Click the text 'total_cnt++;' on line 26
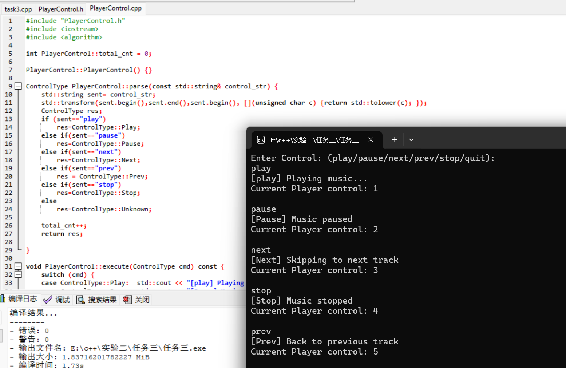 tap(64, 226)
